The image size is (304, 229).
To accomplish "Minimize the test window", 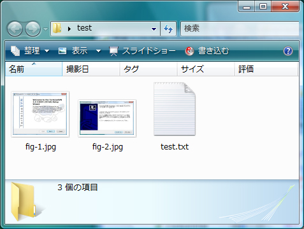I will (247, 6).
